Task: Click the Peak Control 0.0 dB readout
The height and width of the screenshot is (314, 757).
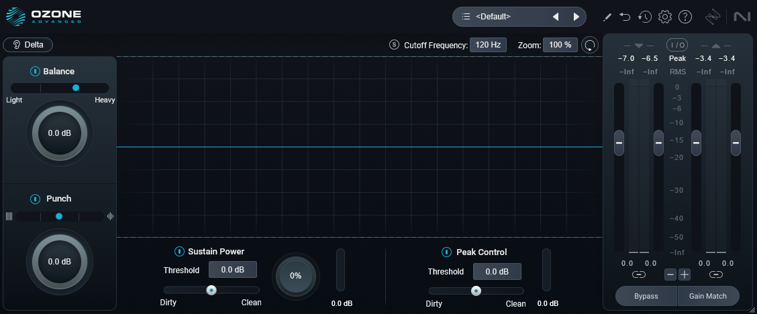Action: pos(548,303)
